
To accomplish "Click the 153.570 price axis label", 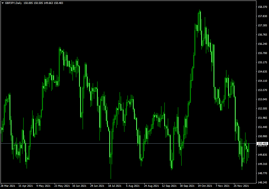I will tap(263, 90).
